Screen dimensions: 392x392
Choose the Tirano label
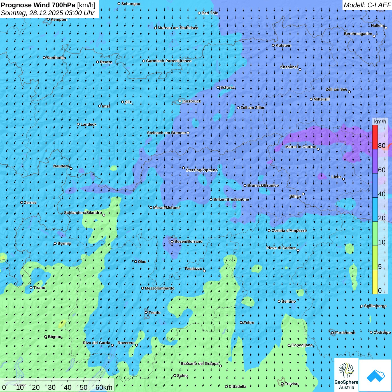pyautogui.click(x=39, y=288)
